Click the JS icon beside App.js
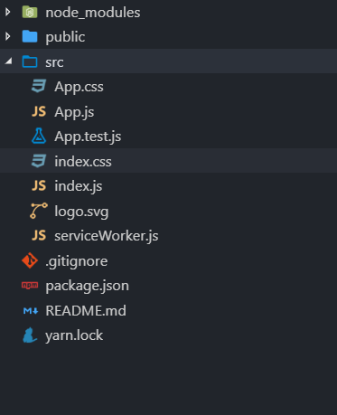Viewport: 337px width, 415px height. (x=39, y=111)
